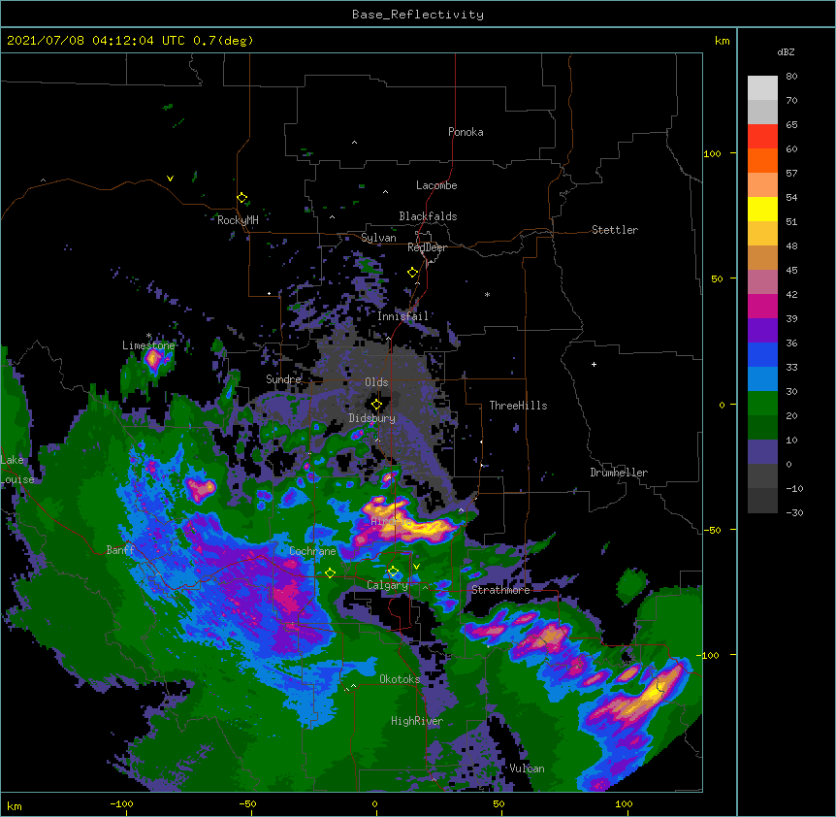The image size is (836, 817).
Task: Click the Blackfalds label
Action: tap(428, 216)
